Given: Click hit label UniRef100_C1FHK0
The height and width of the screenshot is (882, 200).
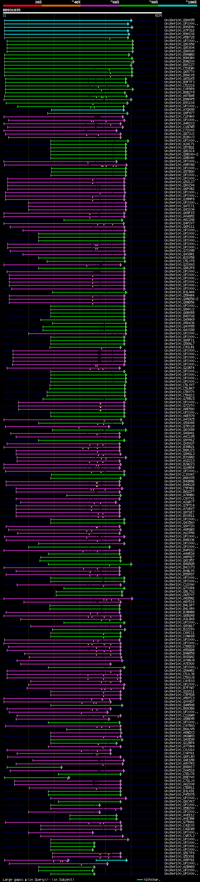Looking at the screenshot, I should (179, 116).
